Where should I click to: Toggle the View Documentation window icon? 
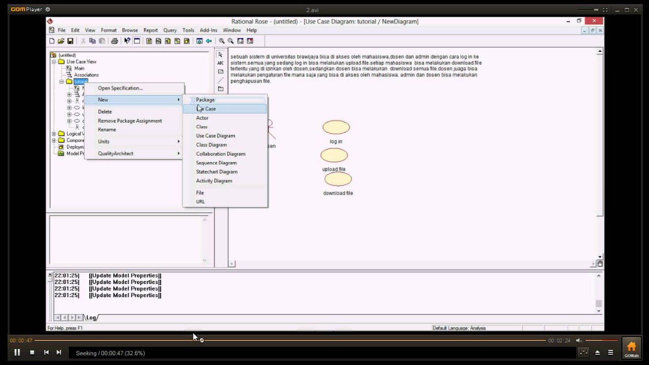click(137, 41)
